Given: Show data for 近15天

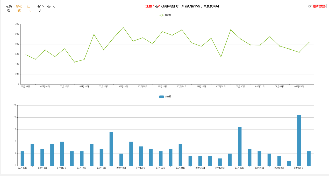Looking at the screenshot, I should pos(40,8).
